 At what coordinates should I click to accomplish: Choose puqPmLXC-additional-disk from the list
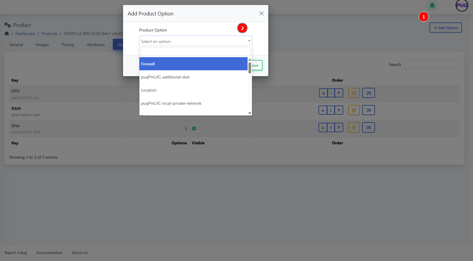(193, 77)
